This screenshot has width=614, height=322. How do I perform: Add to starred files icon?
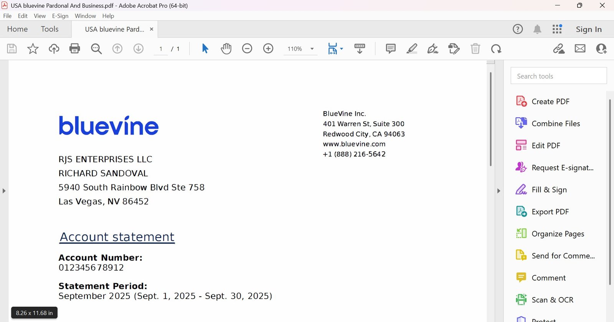pyautogui.click(x=33, y=49)
